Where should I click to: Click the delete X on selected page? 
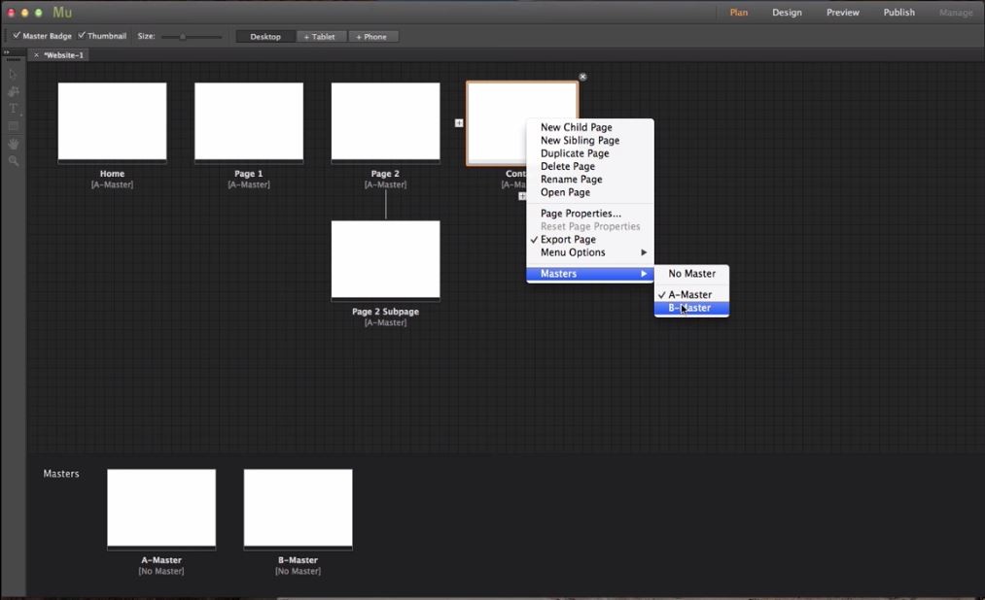coord(582,77)
